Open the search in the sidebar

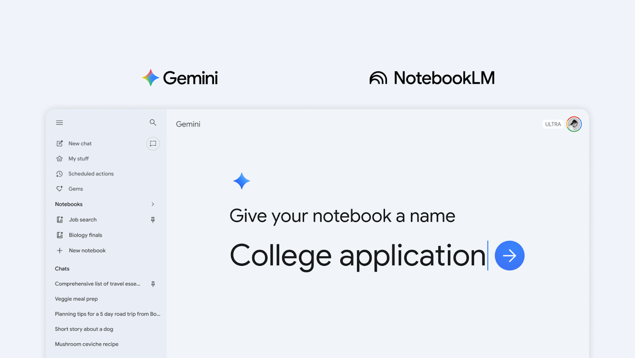(x=153, y=123)
